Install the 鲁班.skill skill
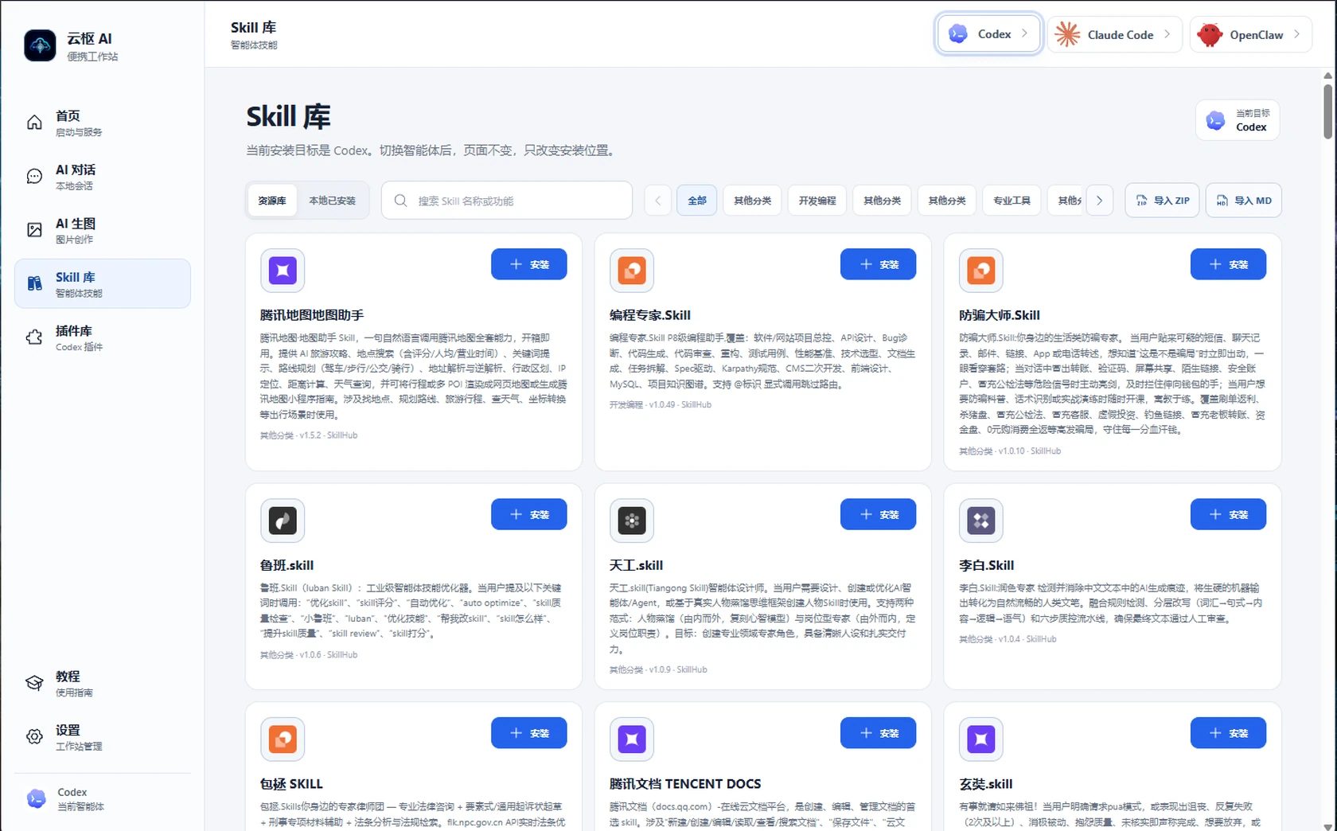 click(529, 514)
